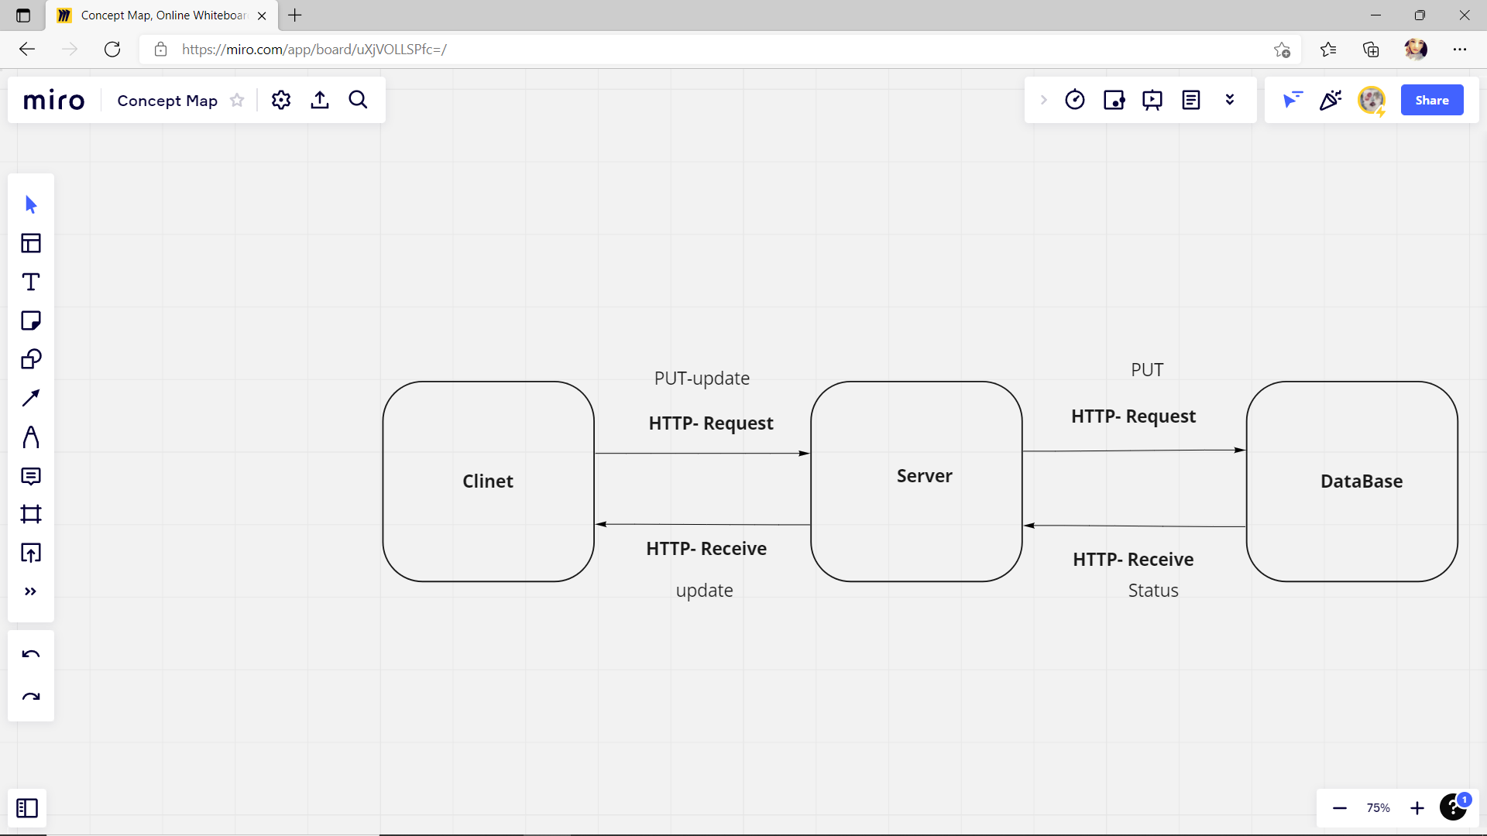The image size is (1487, 836).
Task: Toggle cursor visibility of collaborators
Action: 1292,100
